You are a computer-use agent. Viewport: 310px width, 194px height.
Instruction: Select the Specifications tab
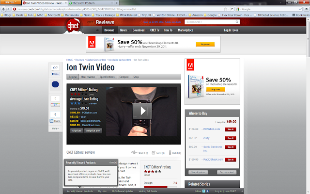click(107, 77)
